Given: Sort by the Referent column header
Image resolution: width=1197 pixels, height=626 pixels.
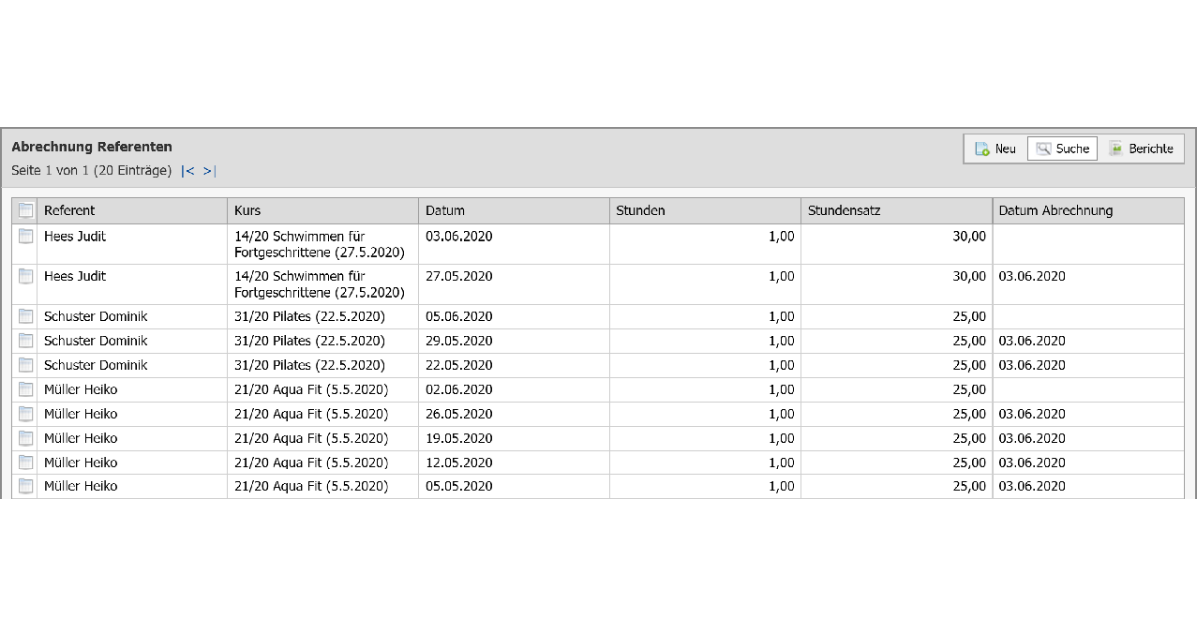Looking at the screenshot, I should 70,211.
